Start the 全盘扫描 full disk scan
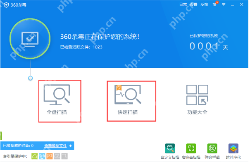 coord(57,100)
